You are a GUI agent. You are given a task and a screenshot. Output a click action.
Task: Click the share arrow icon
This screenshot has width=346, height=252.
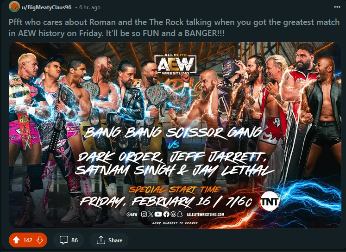pos(101,240)
